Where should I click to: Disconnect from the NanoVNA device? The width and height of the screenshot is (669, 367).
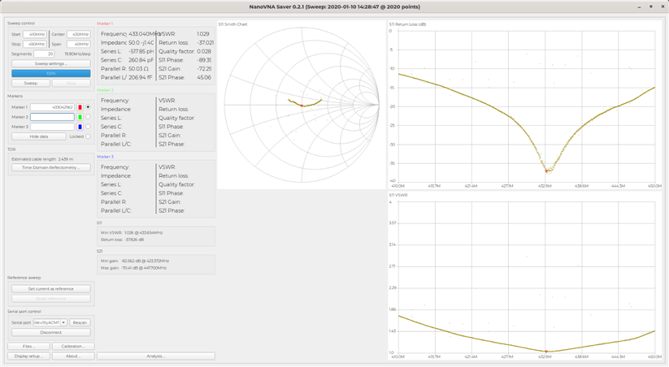[x=50, y=332]
